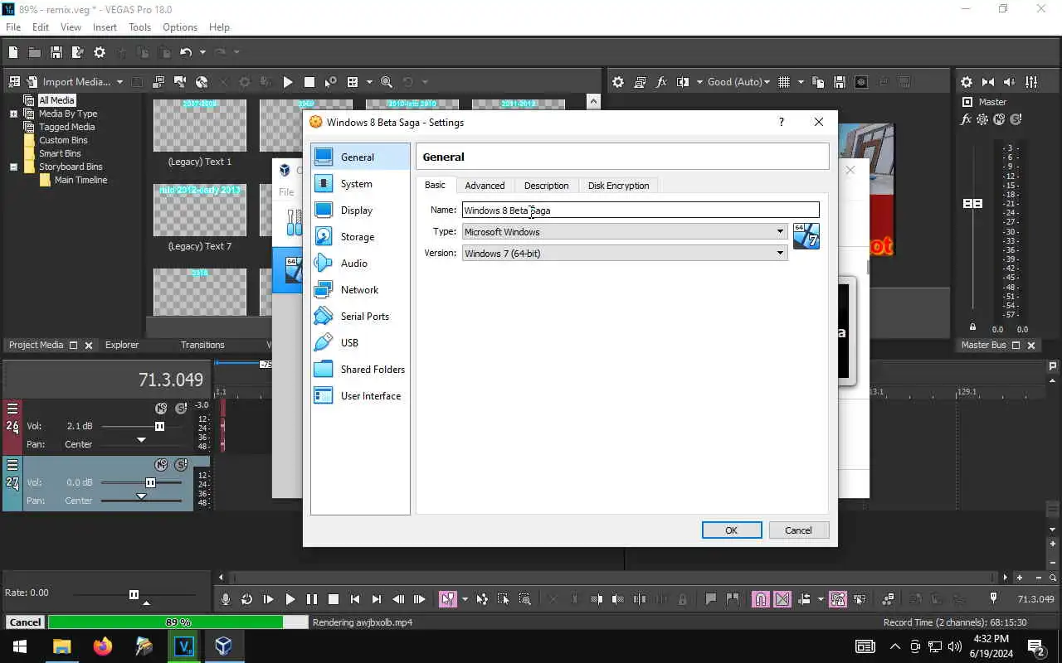Open preview quality Good (Auto) dropdown

[739, 82]
